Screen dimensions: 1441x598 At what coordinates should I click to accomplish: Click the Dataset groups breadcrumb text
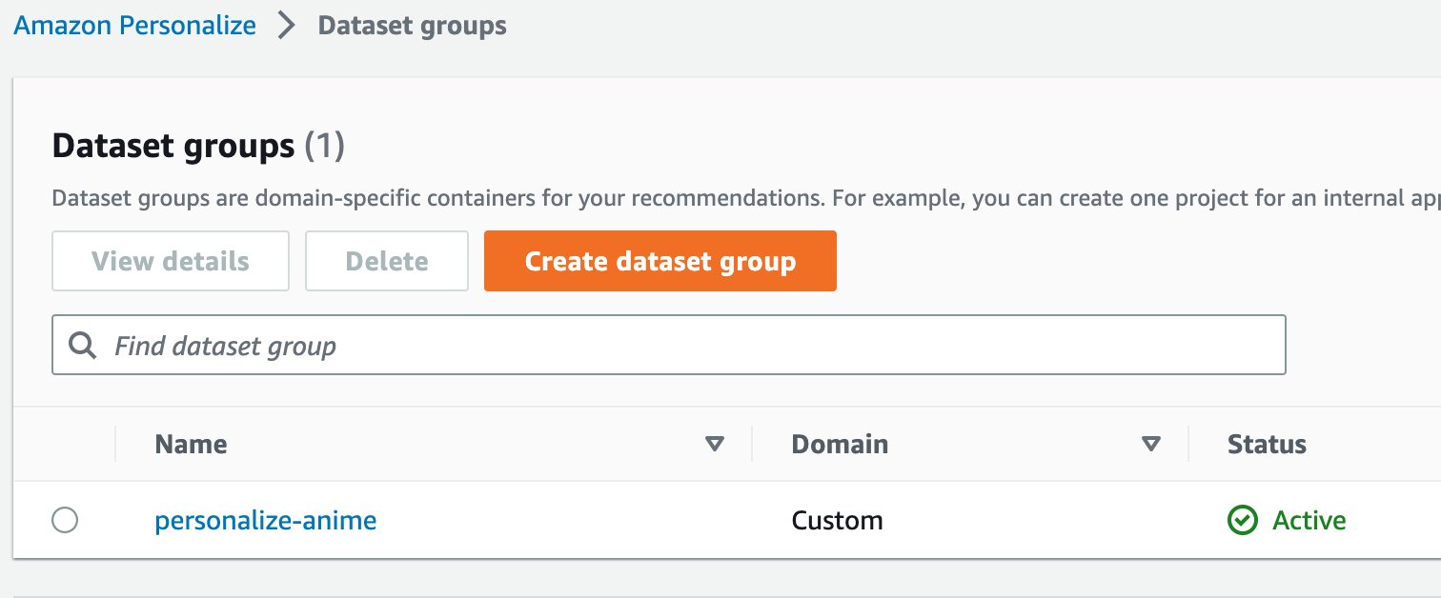point(412,25)
